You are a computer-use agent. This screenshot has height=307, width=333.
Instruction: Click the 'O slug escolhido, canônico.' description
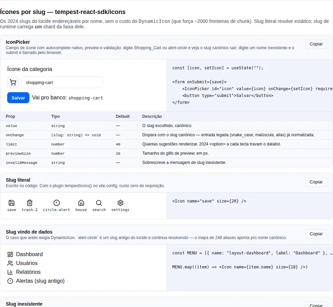(167, 126)
